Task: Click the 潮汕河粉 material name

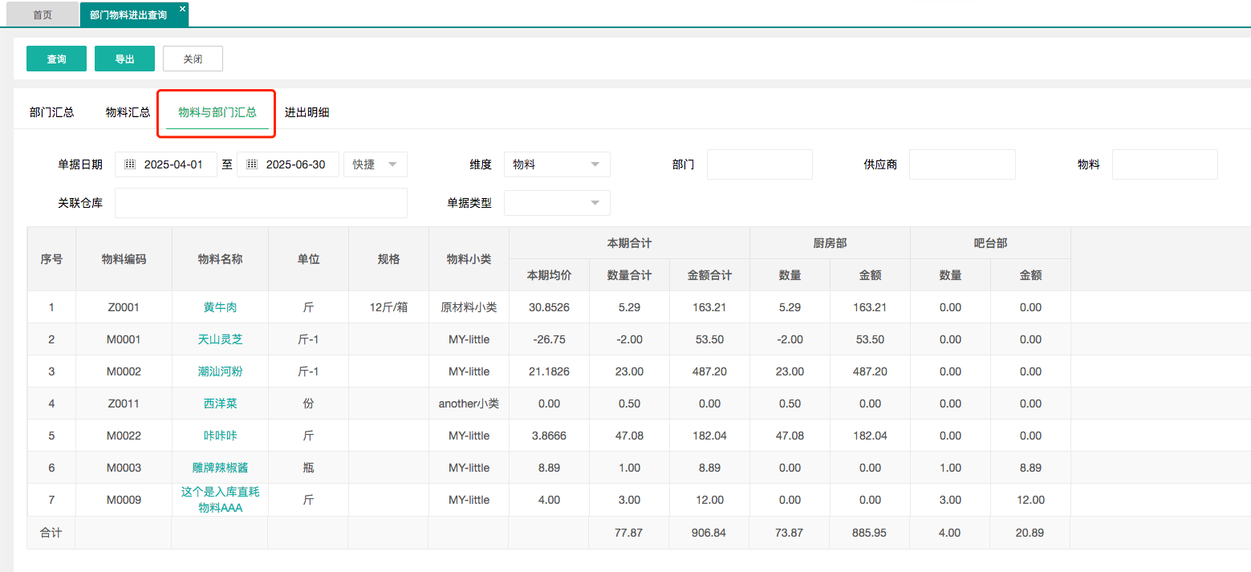Action: pos(220,371)
